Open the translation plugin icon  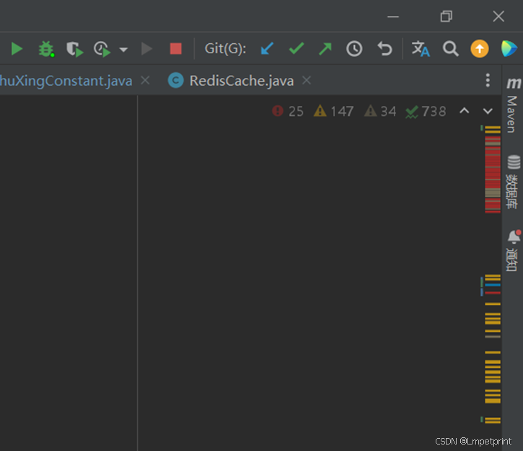421,49
